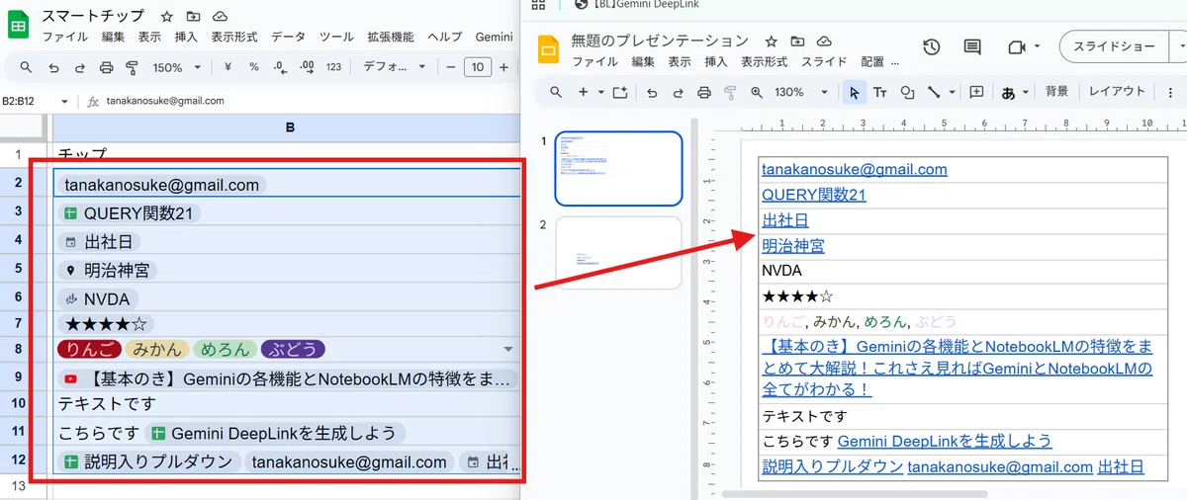Open スライド menu in Slides
This screenshot has height=500, width=1187.
tap(823, 61)
